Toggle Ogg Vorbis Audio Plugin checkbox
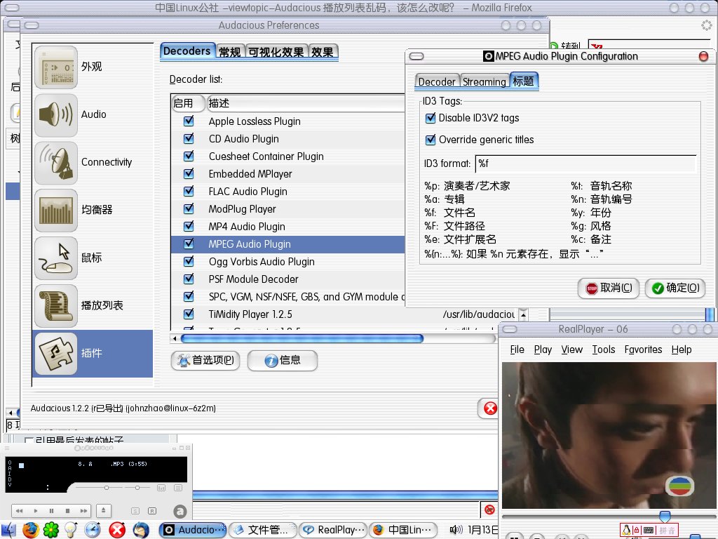Image resolution: width=718 pixels, height=539 pixels. [x=188, y=261]
